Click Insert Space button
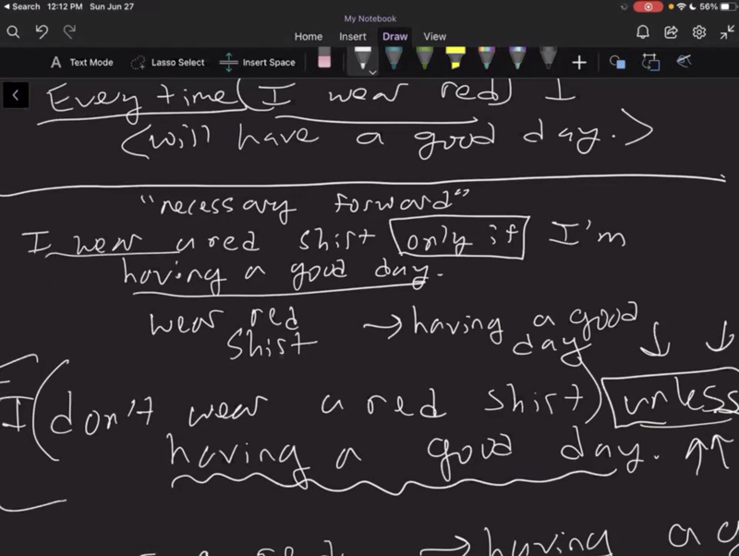 click(257, 62)
